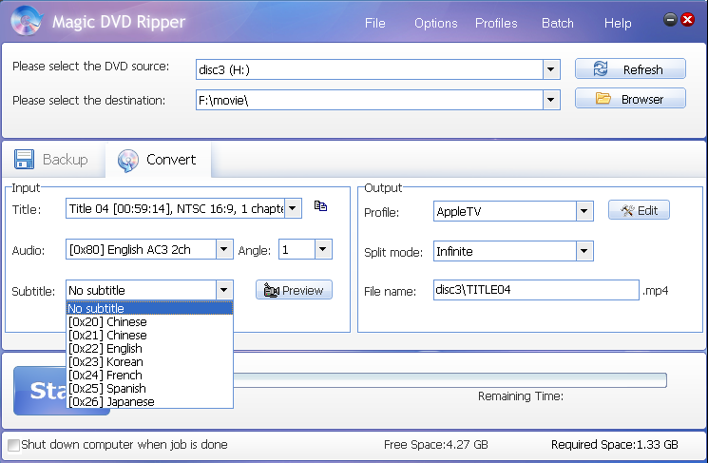
Task: Open the Title dropdown arrow
Action: (x=293, y=208)
